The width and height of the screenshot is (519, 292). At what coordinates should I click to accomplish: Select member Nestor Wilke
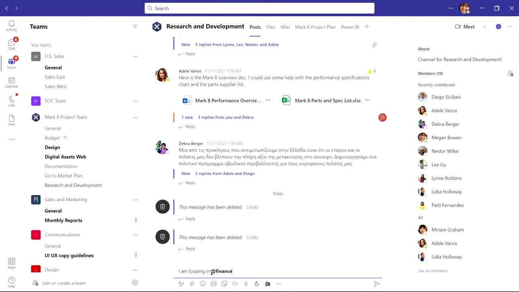coord(445,151)
